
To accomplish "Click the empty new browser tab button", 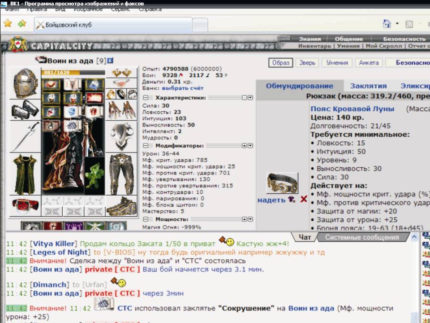I will click(x=200, y=26).
